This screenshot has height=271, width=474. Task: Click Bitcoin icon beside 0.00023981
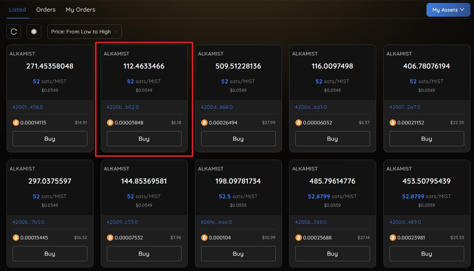pos(393,237)
